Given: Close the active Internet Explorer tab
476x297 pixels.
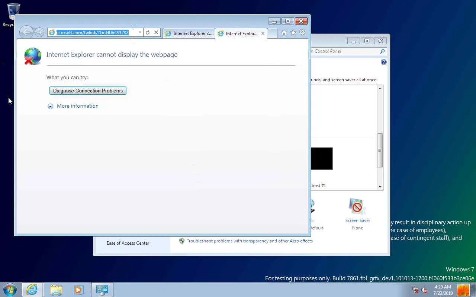Looking at the screenshot, I should (x=263, y=33).
